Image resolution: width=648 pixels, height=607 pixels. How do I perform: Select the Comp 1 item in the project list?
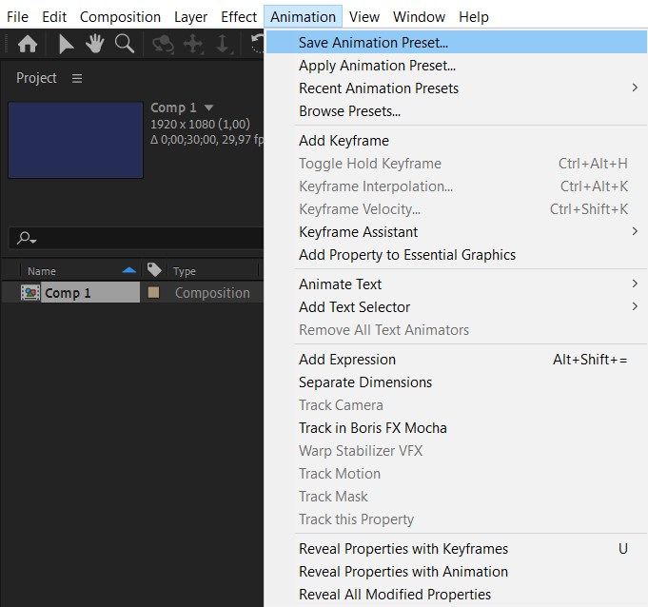pyautogui.click(x=69, y=293)
